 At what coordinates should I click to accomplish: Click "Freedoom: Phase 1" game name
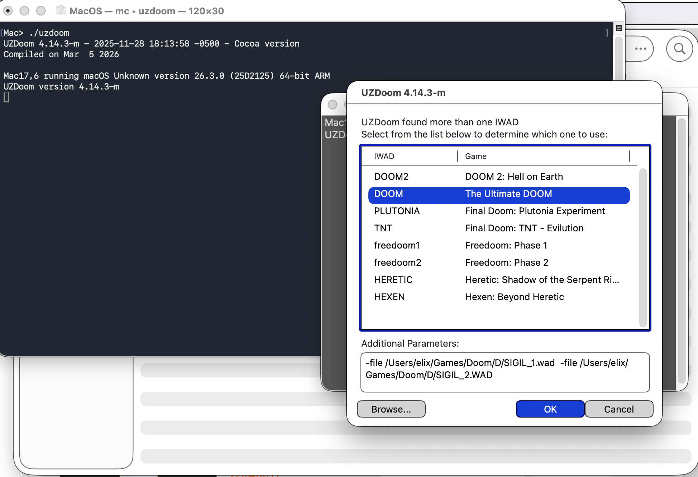pos(506,245)
